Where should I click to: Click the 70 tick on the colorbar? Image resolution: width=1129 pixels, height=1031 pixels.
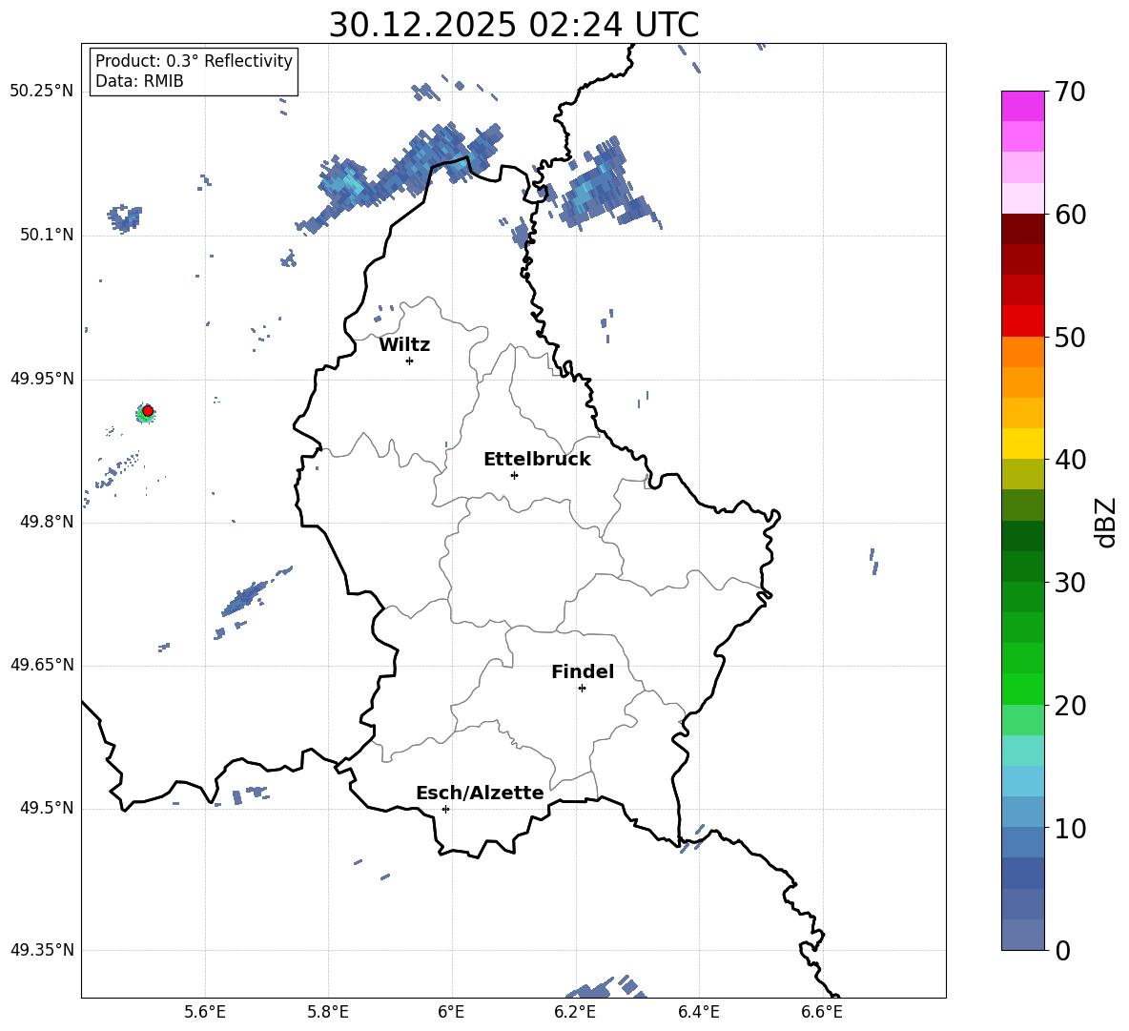1070,93
